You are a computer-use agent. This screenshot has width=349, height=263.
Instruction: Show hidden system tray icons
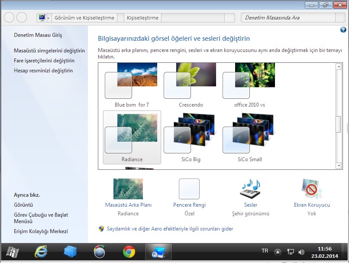tap(278, 252)
